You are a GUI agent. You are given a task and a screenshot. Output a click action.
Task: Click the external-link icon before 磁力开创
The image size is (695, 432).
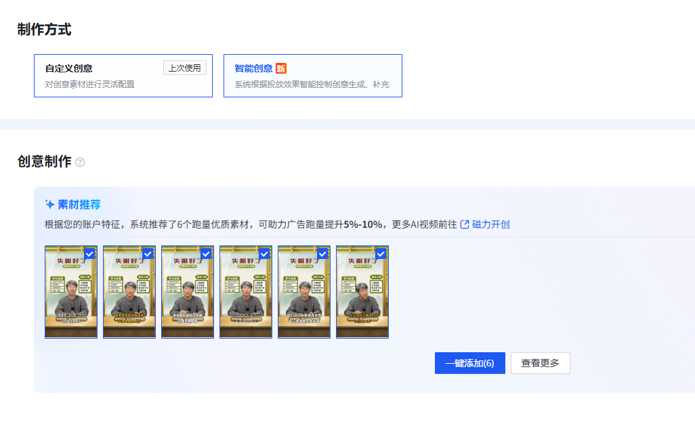click(x=464, y=224)
